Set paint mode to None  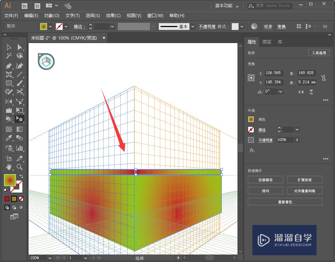(21, 199)
